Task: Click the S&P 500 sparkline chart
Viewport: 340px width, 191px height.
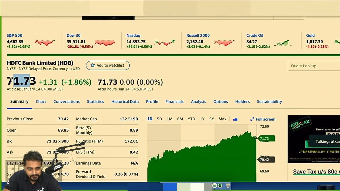Action: [45, 42]
